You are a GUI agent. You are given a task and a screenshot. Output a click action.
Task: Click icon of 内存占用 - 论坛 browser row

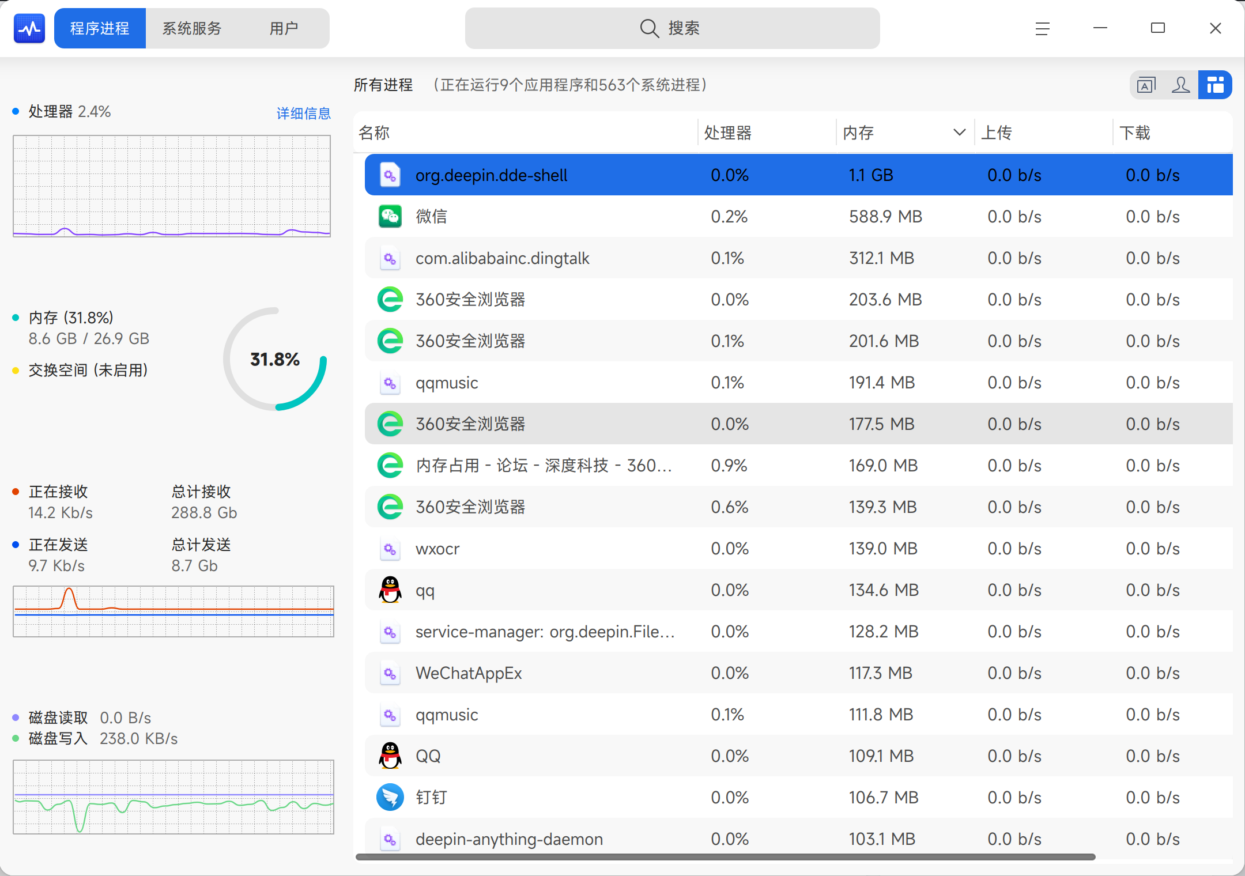[390, 466]
